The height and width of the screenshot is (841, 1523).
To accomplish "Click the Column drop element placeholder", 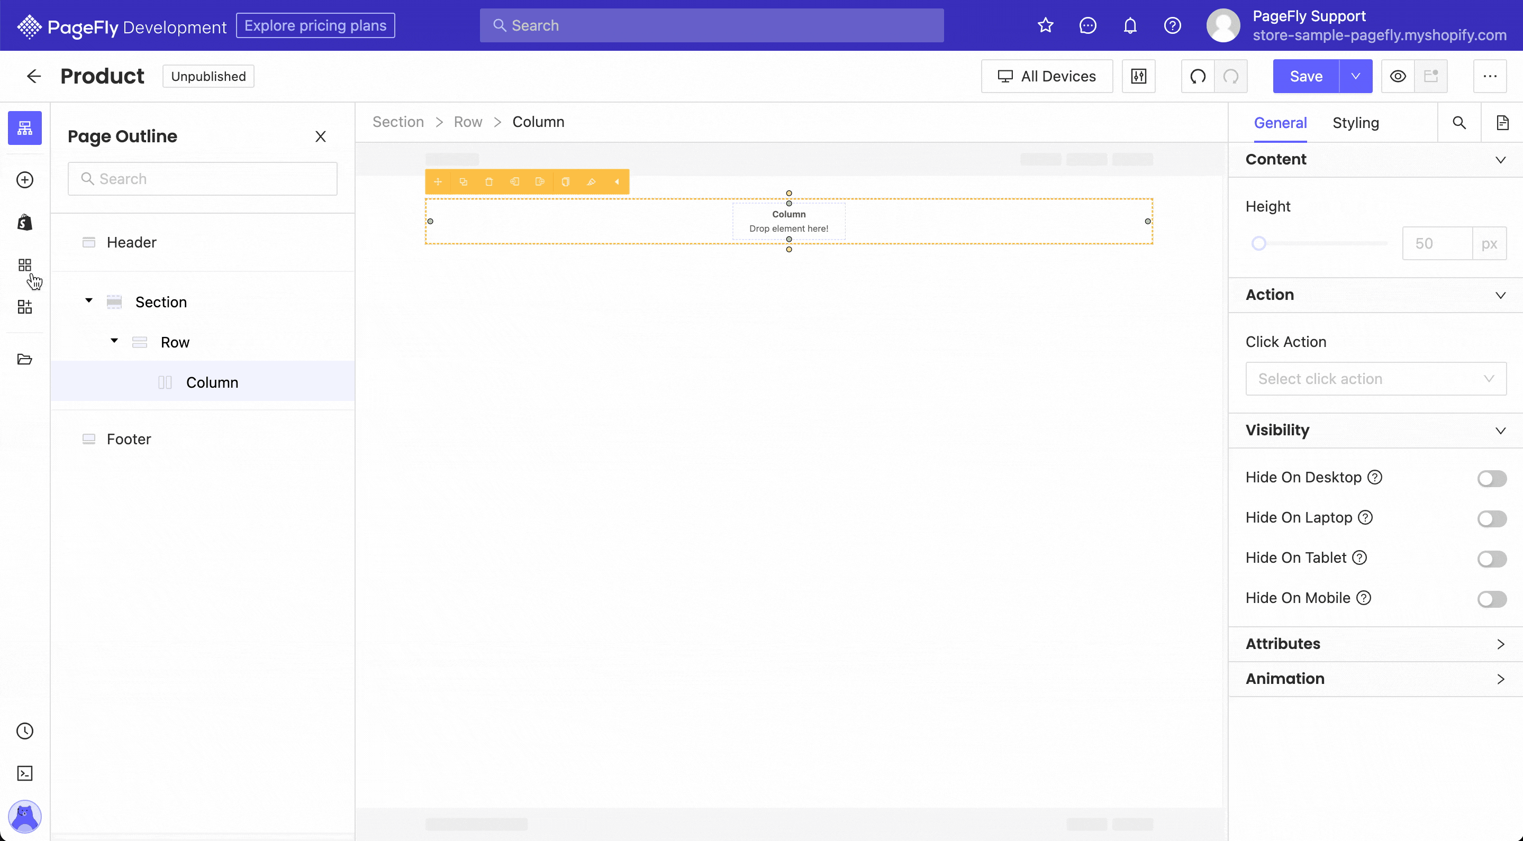I will (788, 222).
